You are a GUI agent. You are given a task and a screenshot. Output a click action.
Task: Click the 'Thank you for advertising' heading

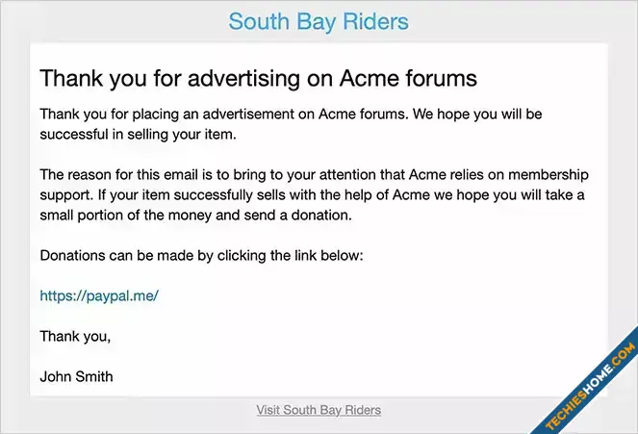coord(258,77)
